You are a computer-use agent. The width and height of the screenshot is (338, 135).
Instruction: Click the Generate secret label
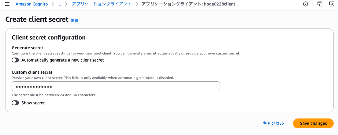(x=27, y=48)
